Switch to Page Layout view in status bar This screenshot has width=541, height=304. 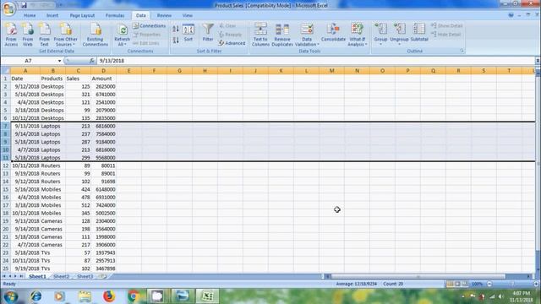457,284
